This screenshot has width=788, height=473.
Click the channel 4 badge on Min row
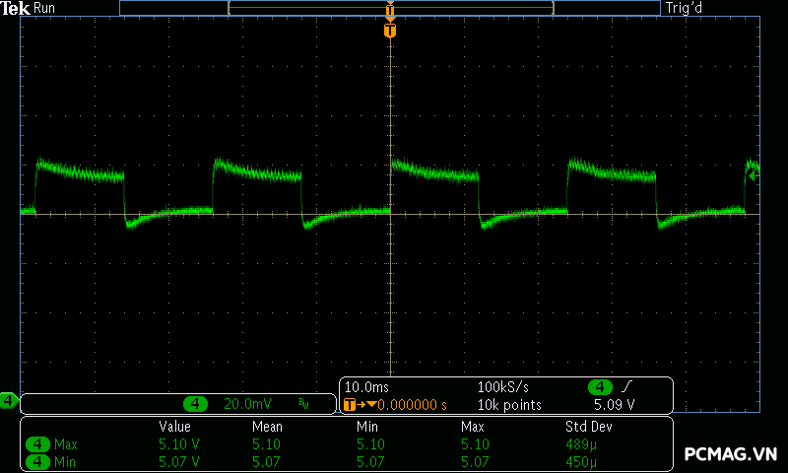tap(38, 461)
